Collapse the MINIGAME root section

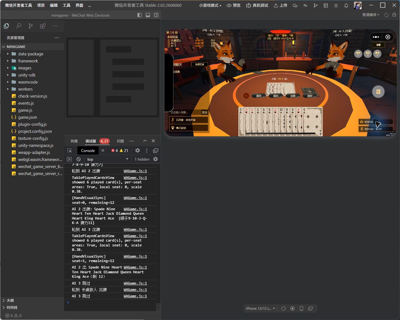point(16,47)
